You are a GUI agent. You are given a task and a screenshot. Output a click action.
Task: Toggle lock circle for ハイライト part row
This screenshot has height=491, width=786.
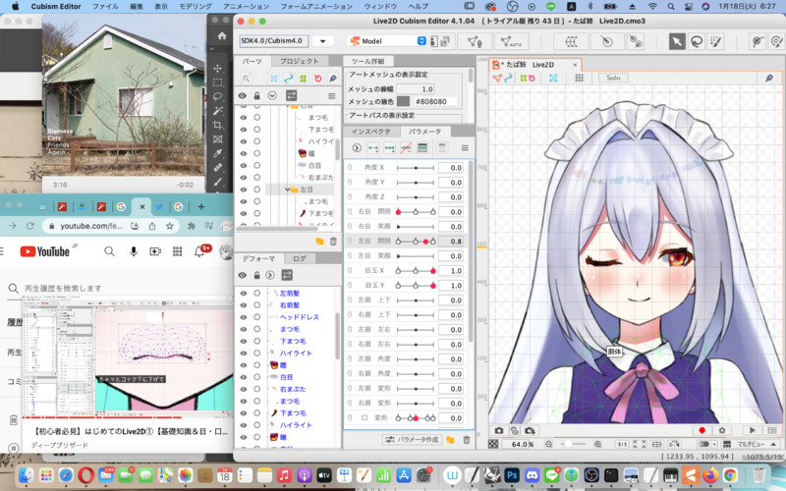tap(256, 141)
